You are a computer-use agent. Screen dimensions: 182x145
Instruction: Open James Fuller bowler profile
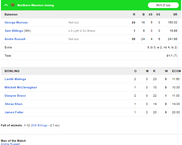[14, 112]
